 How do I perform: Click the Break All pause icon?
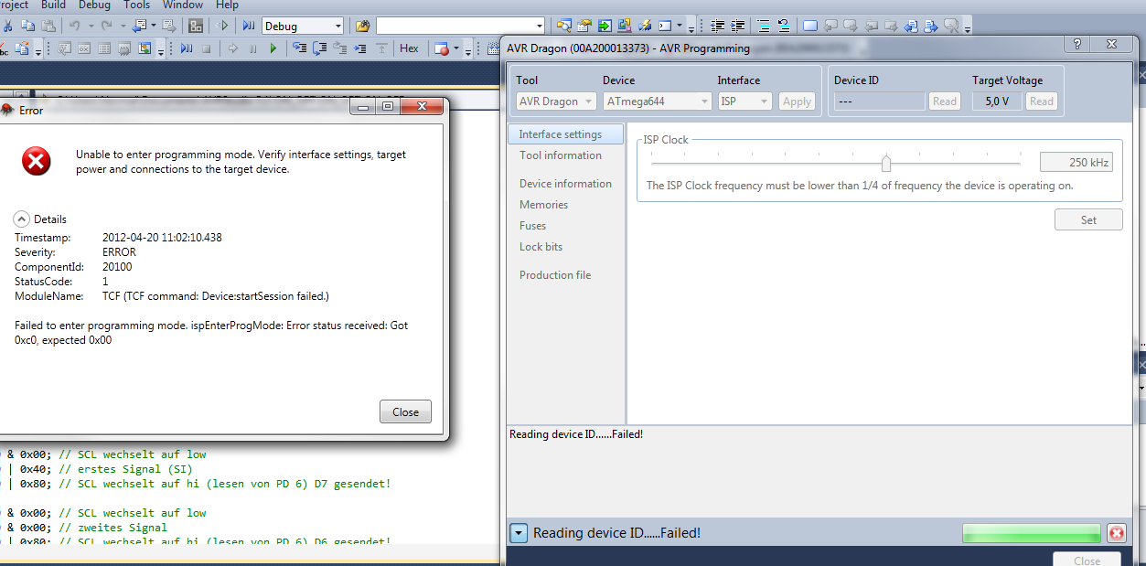(252, 48)
